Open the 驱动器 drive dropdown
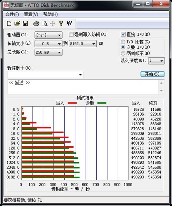Viewport: 172px width, 206px height. (49, 35)
